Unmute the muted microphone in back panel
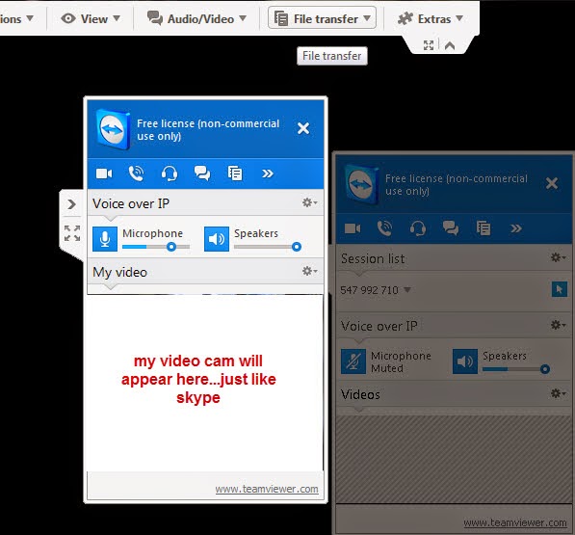 [353, 361]
